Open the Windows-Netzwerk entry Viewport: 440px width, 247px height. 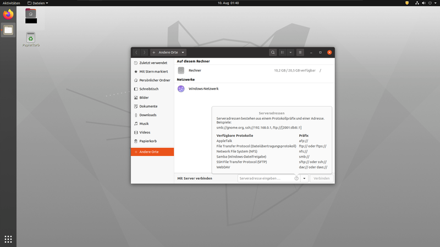click(203, 88)
